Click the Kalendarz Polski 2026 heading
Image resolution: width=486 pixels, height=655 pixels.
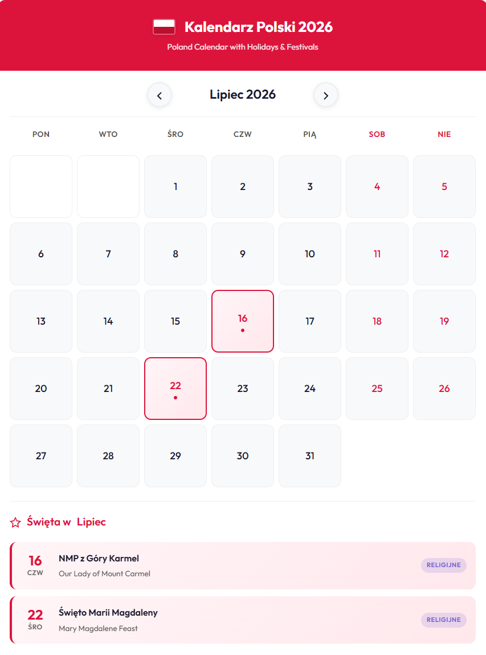pos(259,27)
